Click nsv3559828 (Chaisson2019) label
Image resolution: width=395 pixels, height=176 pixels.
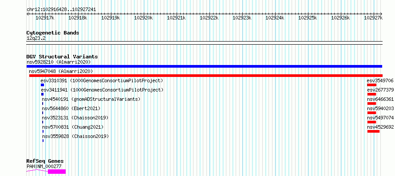(75, 136)
